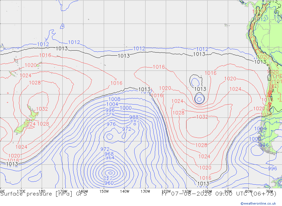
Task: Select the 110W longitude axis label
Action: (187, 191)
